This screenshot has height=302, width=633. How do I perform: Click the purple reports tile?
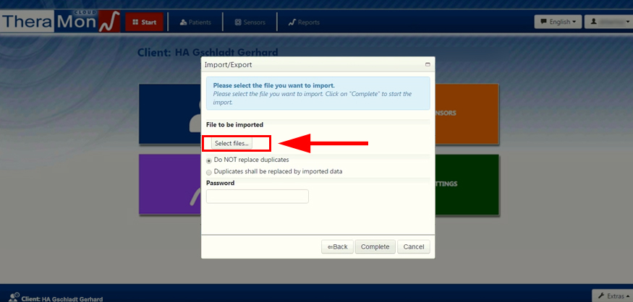[169, 184]
